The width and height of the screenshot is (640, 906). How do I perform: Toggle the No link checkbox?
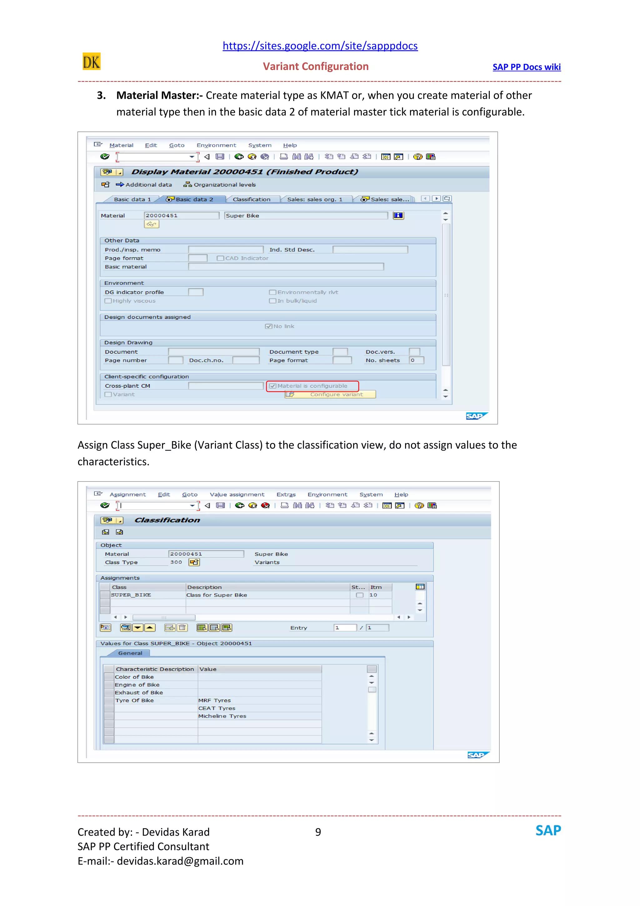[268, 326]
